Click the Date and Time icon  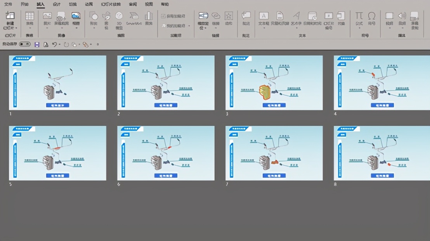[x=312, y=16]
